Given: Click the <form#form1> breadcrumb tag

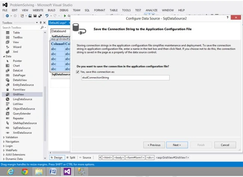Looking at the screenshot, I should click(135, 158).
